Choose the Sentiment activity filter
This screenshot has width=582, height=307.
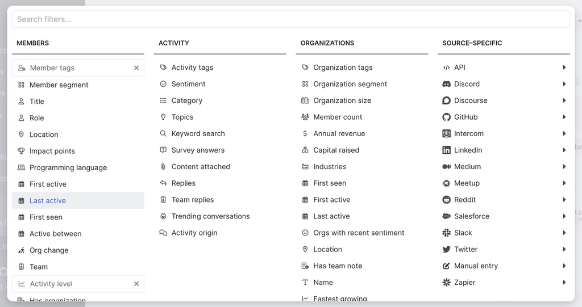(x=188, y=84)
